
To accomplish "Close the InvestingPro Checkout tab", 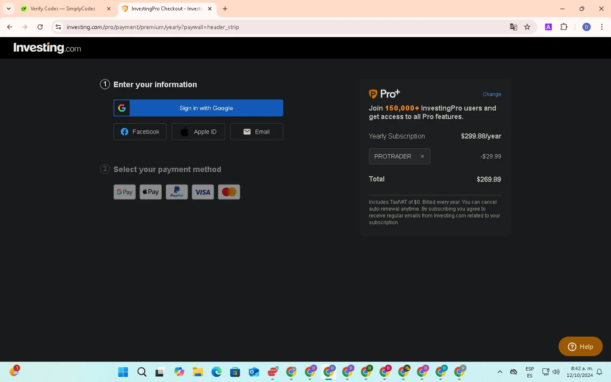I will [x=210, y=9].
